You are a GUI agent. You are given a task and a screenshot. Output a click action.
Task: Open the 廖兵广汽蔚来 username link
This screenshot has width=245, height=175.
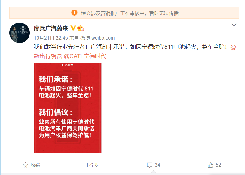tap(51, 28)
